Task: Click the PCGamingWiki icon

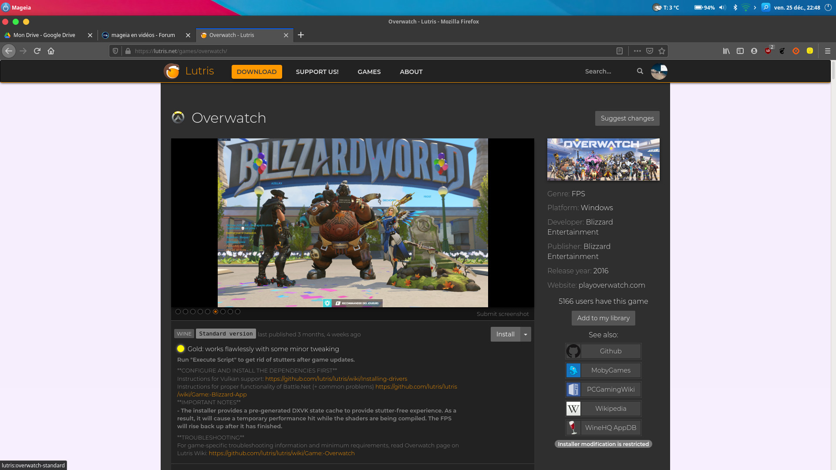Action: 573,389
